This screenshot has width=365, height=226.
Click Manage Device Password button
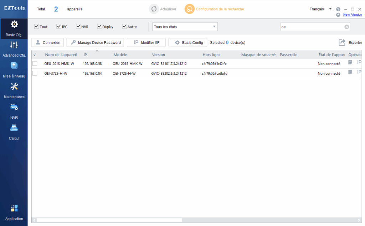coord(95,43)
